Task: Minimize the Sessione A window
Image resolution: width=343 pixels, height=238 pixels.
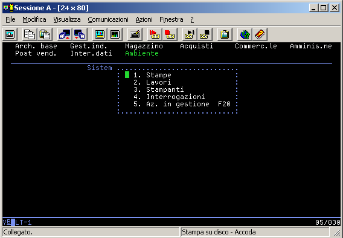Action: click(x=314, y=8)
